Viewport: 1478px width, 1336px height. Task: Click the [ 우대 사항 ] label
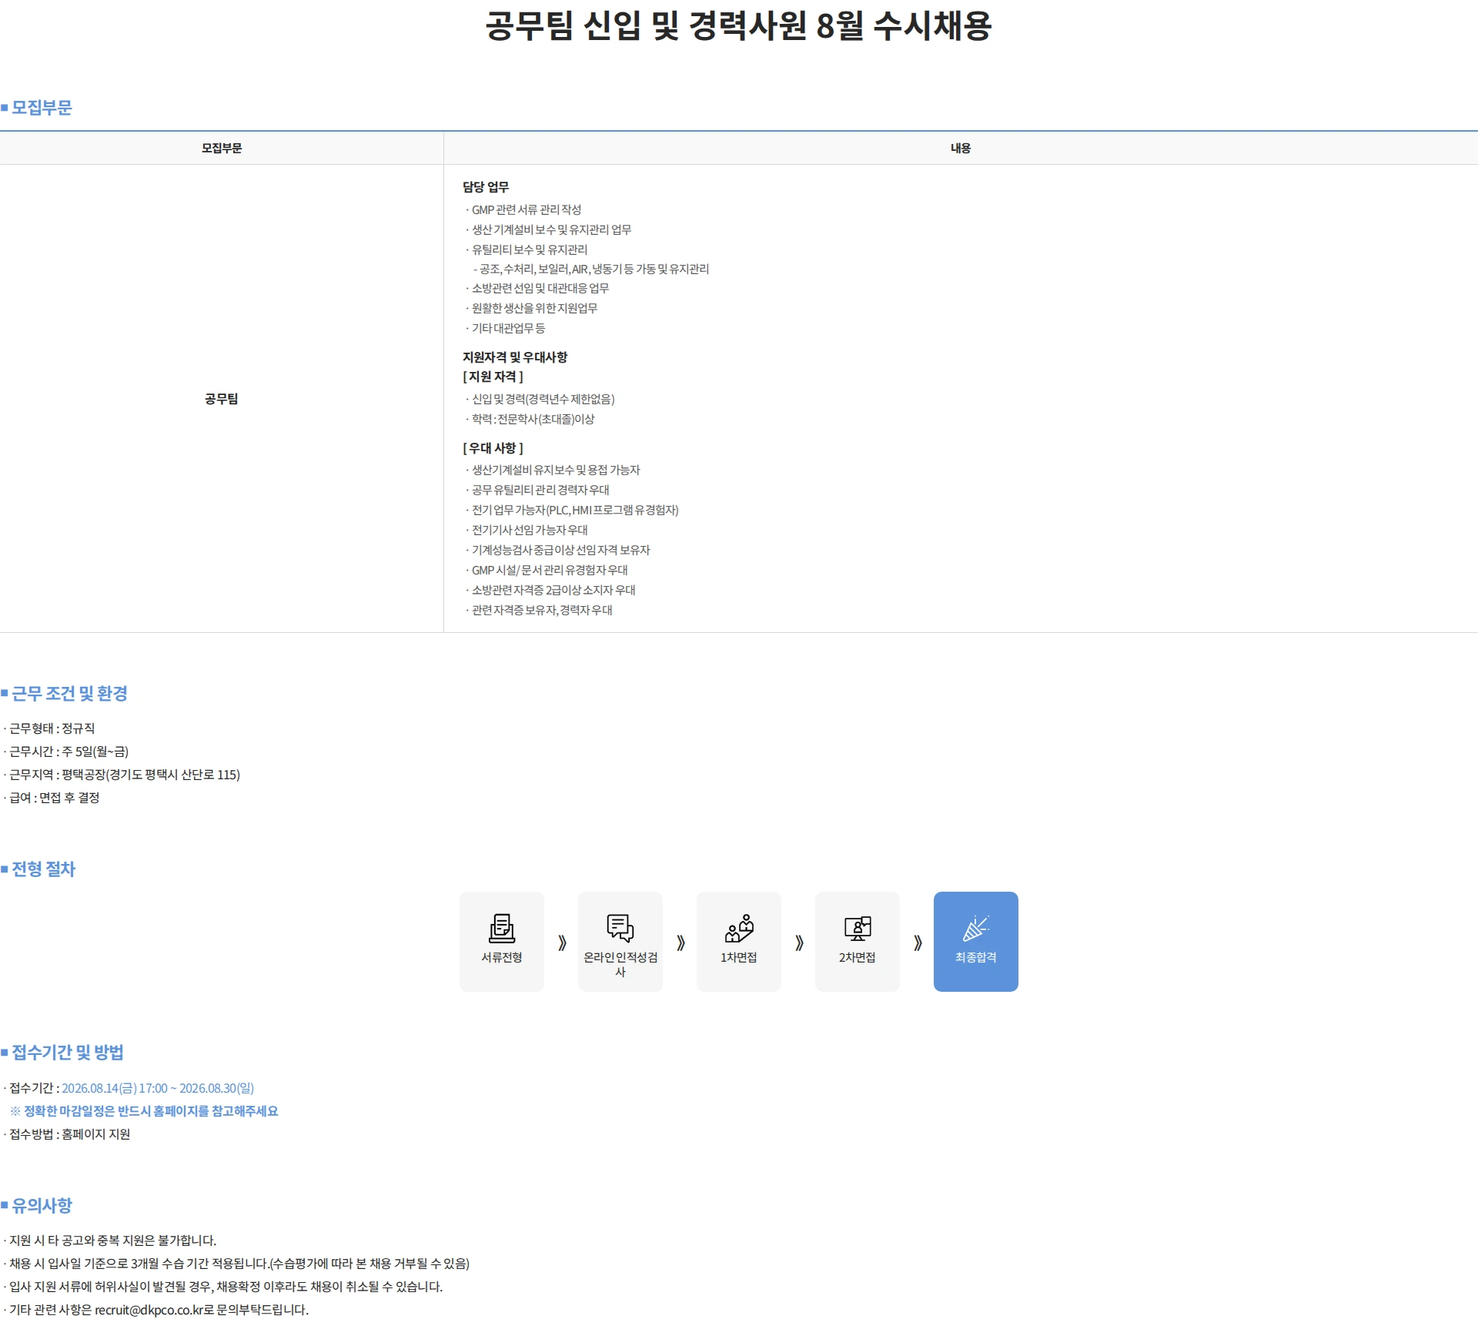click(x=493, y=448)
